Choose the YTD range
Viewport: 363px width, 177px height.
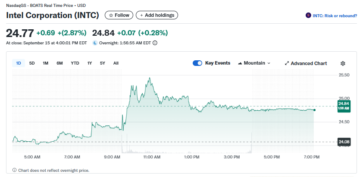75,63
